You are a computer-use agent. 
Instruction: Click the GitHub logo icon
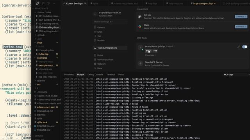click(140, 17)
